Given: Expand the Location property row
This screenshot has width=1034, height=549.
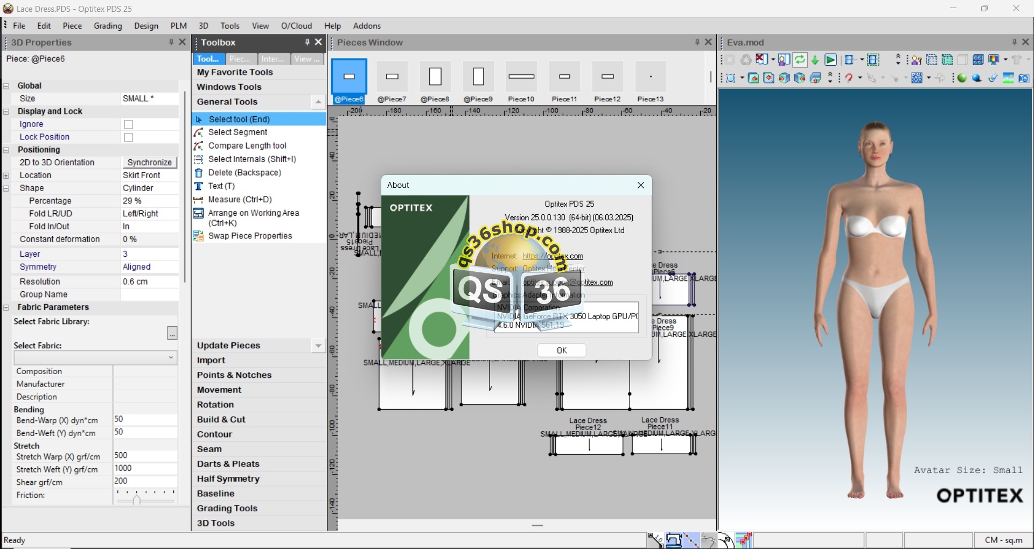Looking at the screenshot, I should 6,175.
